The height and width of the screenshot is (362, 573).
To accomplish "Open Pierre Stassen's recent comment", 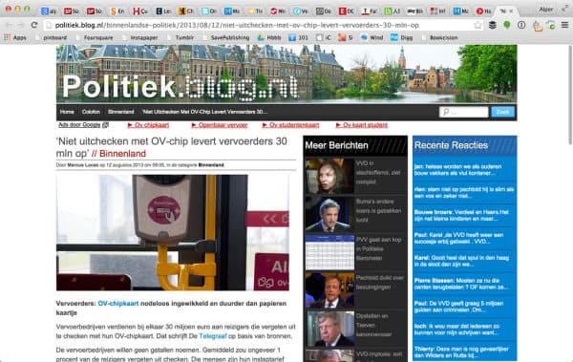I will point(461,284).
